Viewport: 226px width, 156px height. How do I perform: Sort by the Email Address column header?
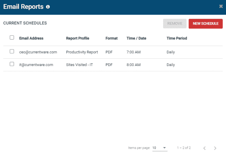(x=31, y=38)
